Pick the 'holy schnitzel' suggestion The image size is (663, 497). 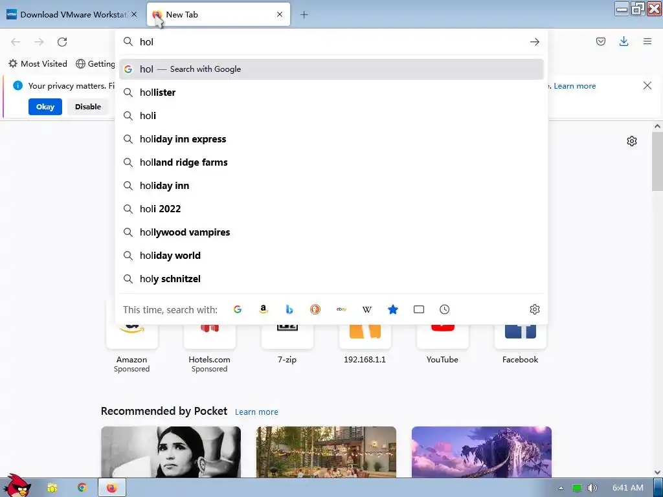331,279
